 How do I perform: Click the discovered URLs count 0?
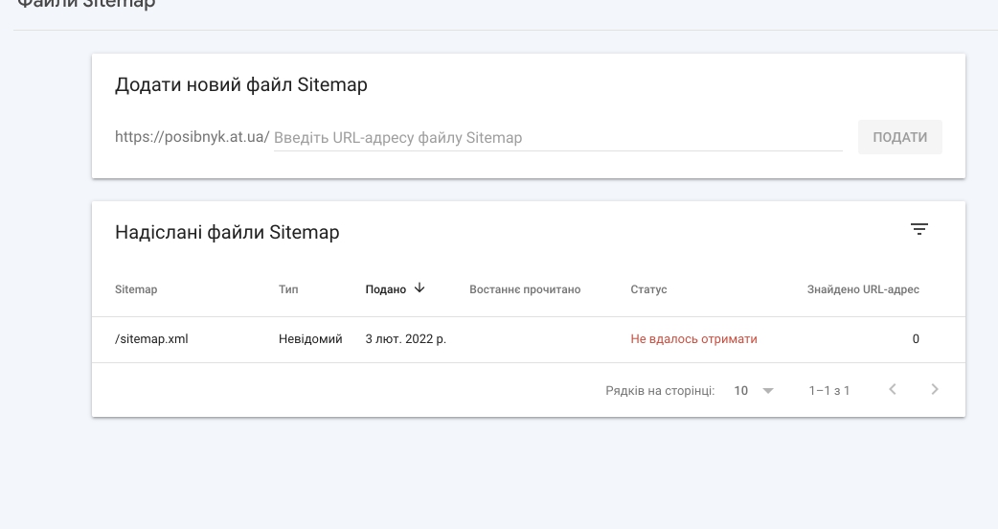click(916, 339)
